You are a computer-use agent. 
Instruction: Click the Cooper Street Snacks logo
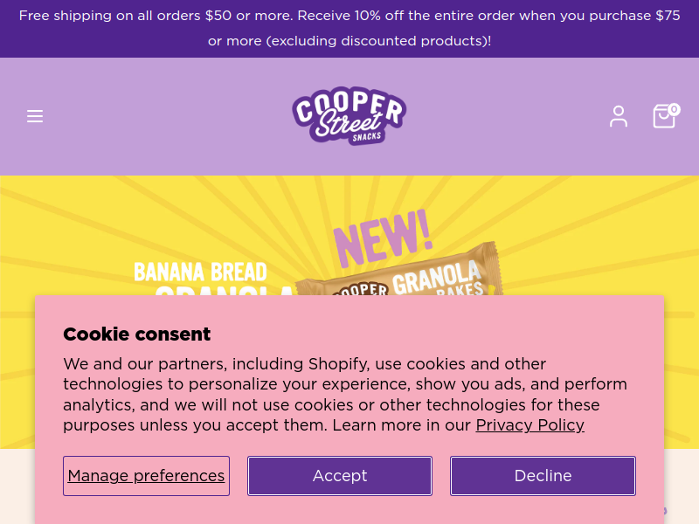point(349,116)
